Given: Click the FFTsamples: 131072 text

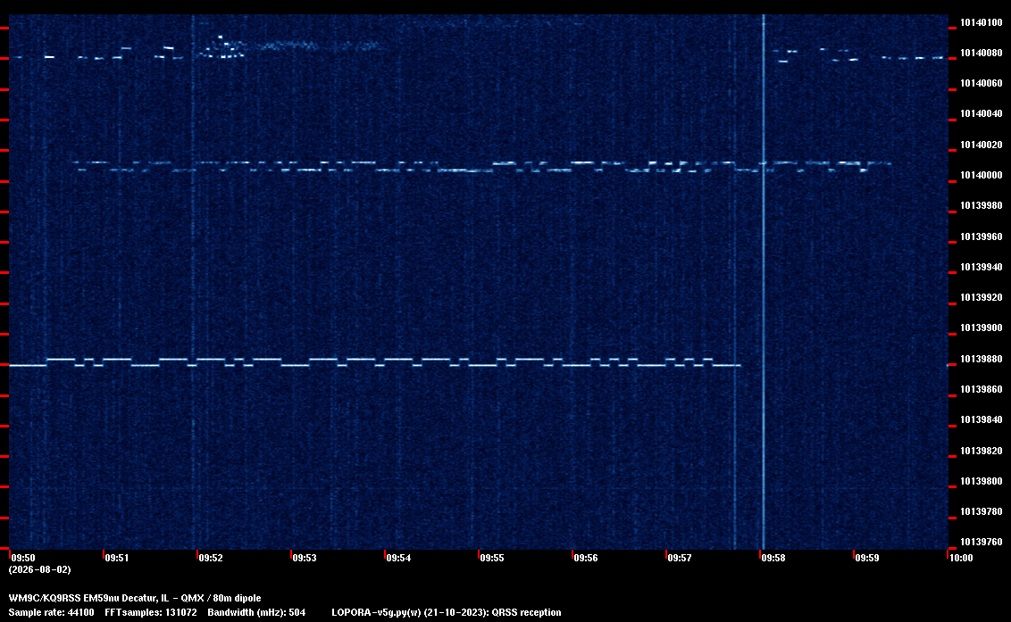Looking at the screenshot, I should pyautogui.click(x=151, y=612).
